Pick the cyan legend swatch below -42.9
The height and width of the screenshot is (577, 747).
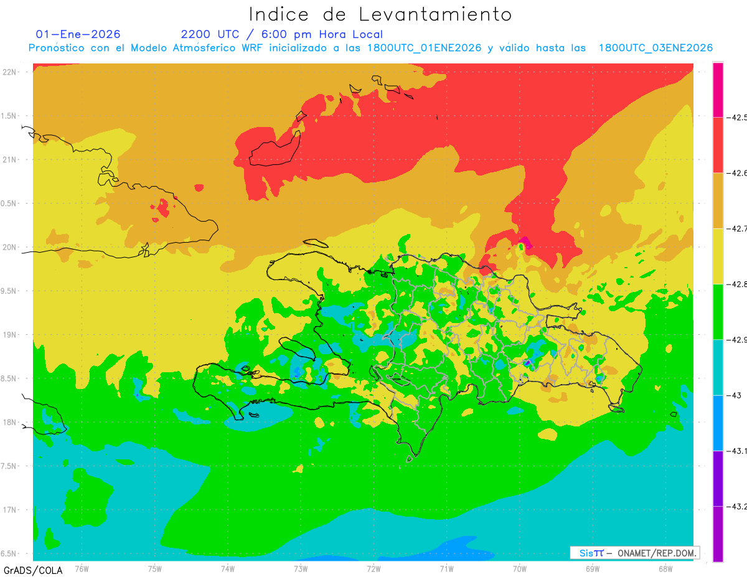(x=718, y=367)
